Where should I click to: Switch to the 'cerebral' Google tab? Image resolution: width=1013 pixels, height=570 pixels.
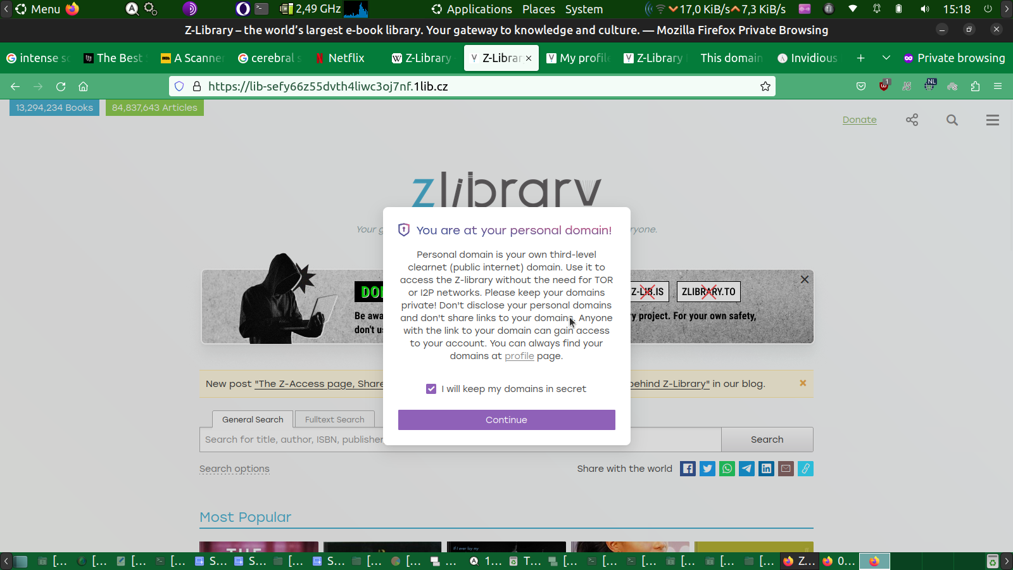270,58
